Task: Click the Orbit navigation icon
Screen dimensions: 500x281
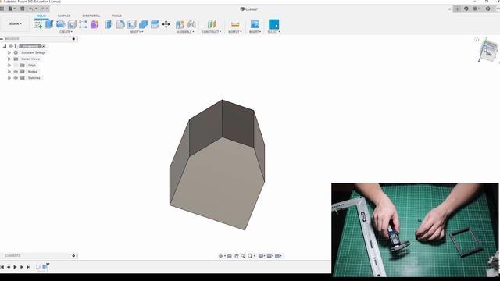Action: pyautogui.click(x=221, y=256)
